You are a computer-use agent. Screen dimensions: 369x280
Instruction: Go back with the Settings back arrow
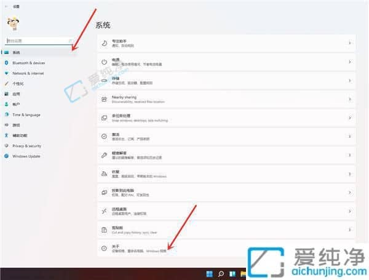tap(6, 7)
